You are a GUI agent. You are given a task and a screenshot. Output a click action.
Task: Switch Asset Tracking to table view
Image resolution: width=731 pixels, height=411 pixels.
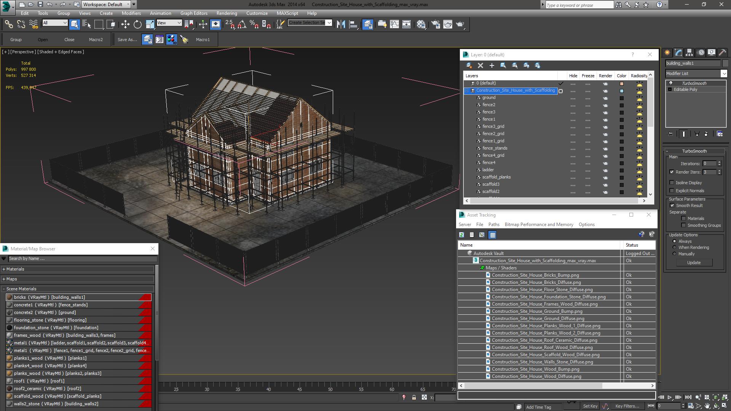pos(492,235)
